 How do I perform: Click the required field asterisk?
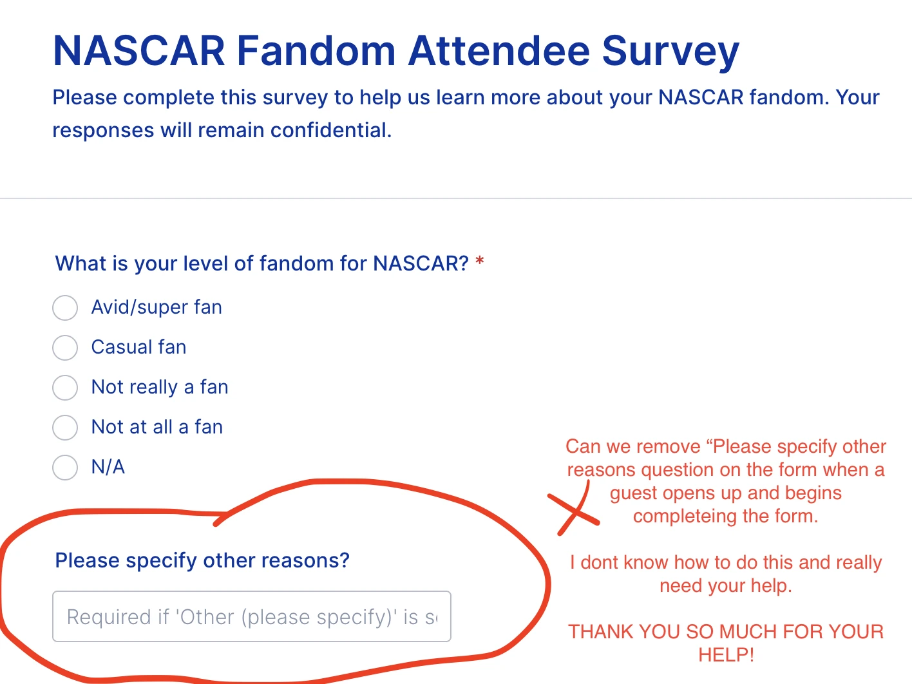[x=480, y=260]
